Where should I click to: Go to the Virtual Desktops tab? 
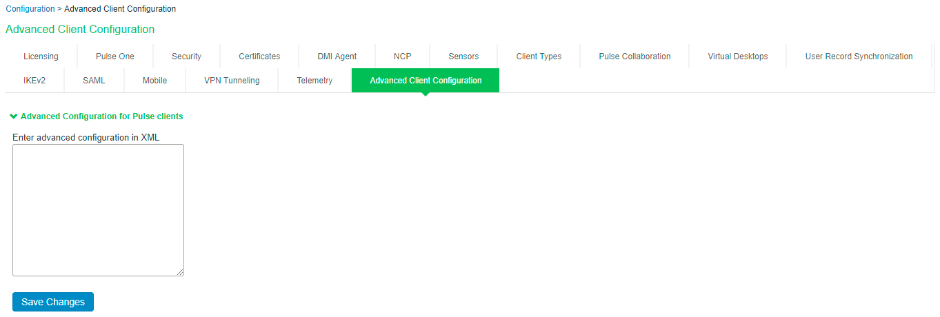[737, 57]
